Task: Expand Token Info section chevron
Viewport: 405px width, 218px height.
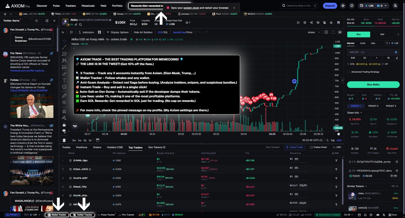Action: (361, 112)
